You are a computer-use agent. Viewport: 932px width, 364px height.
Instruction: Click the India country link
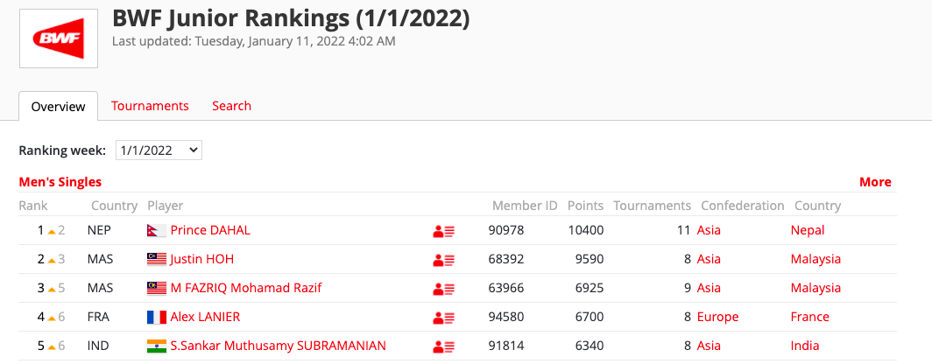point(805,346)
